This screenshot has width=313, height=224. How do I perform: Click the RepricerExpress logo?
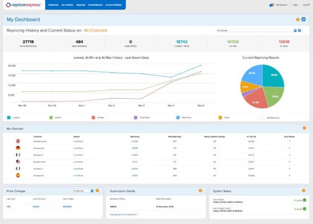(23, 5)
